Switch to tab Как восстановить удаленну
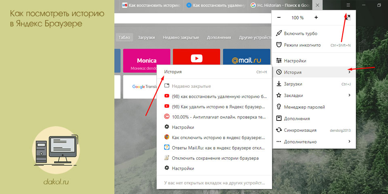This screenshot has height=194, width=388. pyautogui.click(x=215, y=5)
